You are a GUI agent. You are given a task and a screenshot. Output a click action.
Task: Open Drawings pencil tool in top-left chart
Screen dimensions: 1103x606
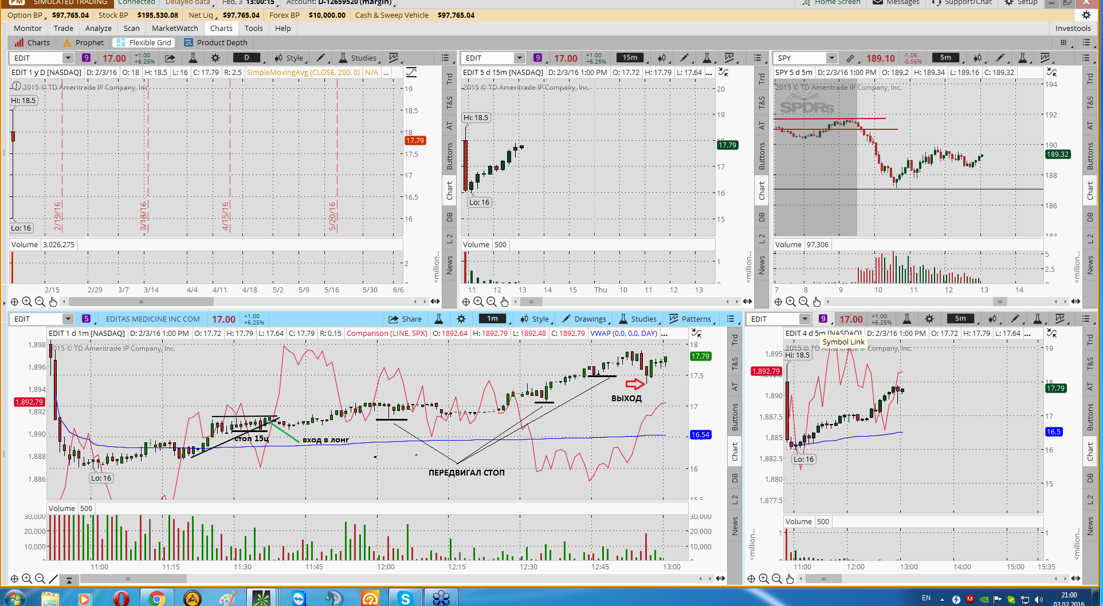321,58
